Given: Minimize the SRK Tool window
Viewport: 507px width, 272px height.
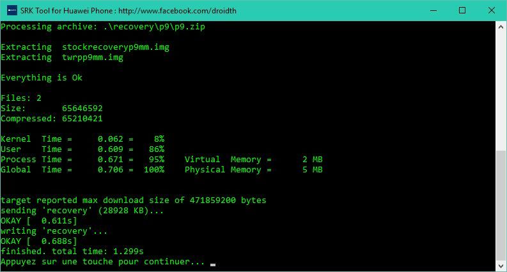Looking at the screenshot, I should coord(433,10).
